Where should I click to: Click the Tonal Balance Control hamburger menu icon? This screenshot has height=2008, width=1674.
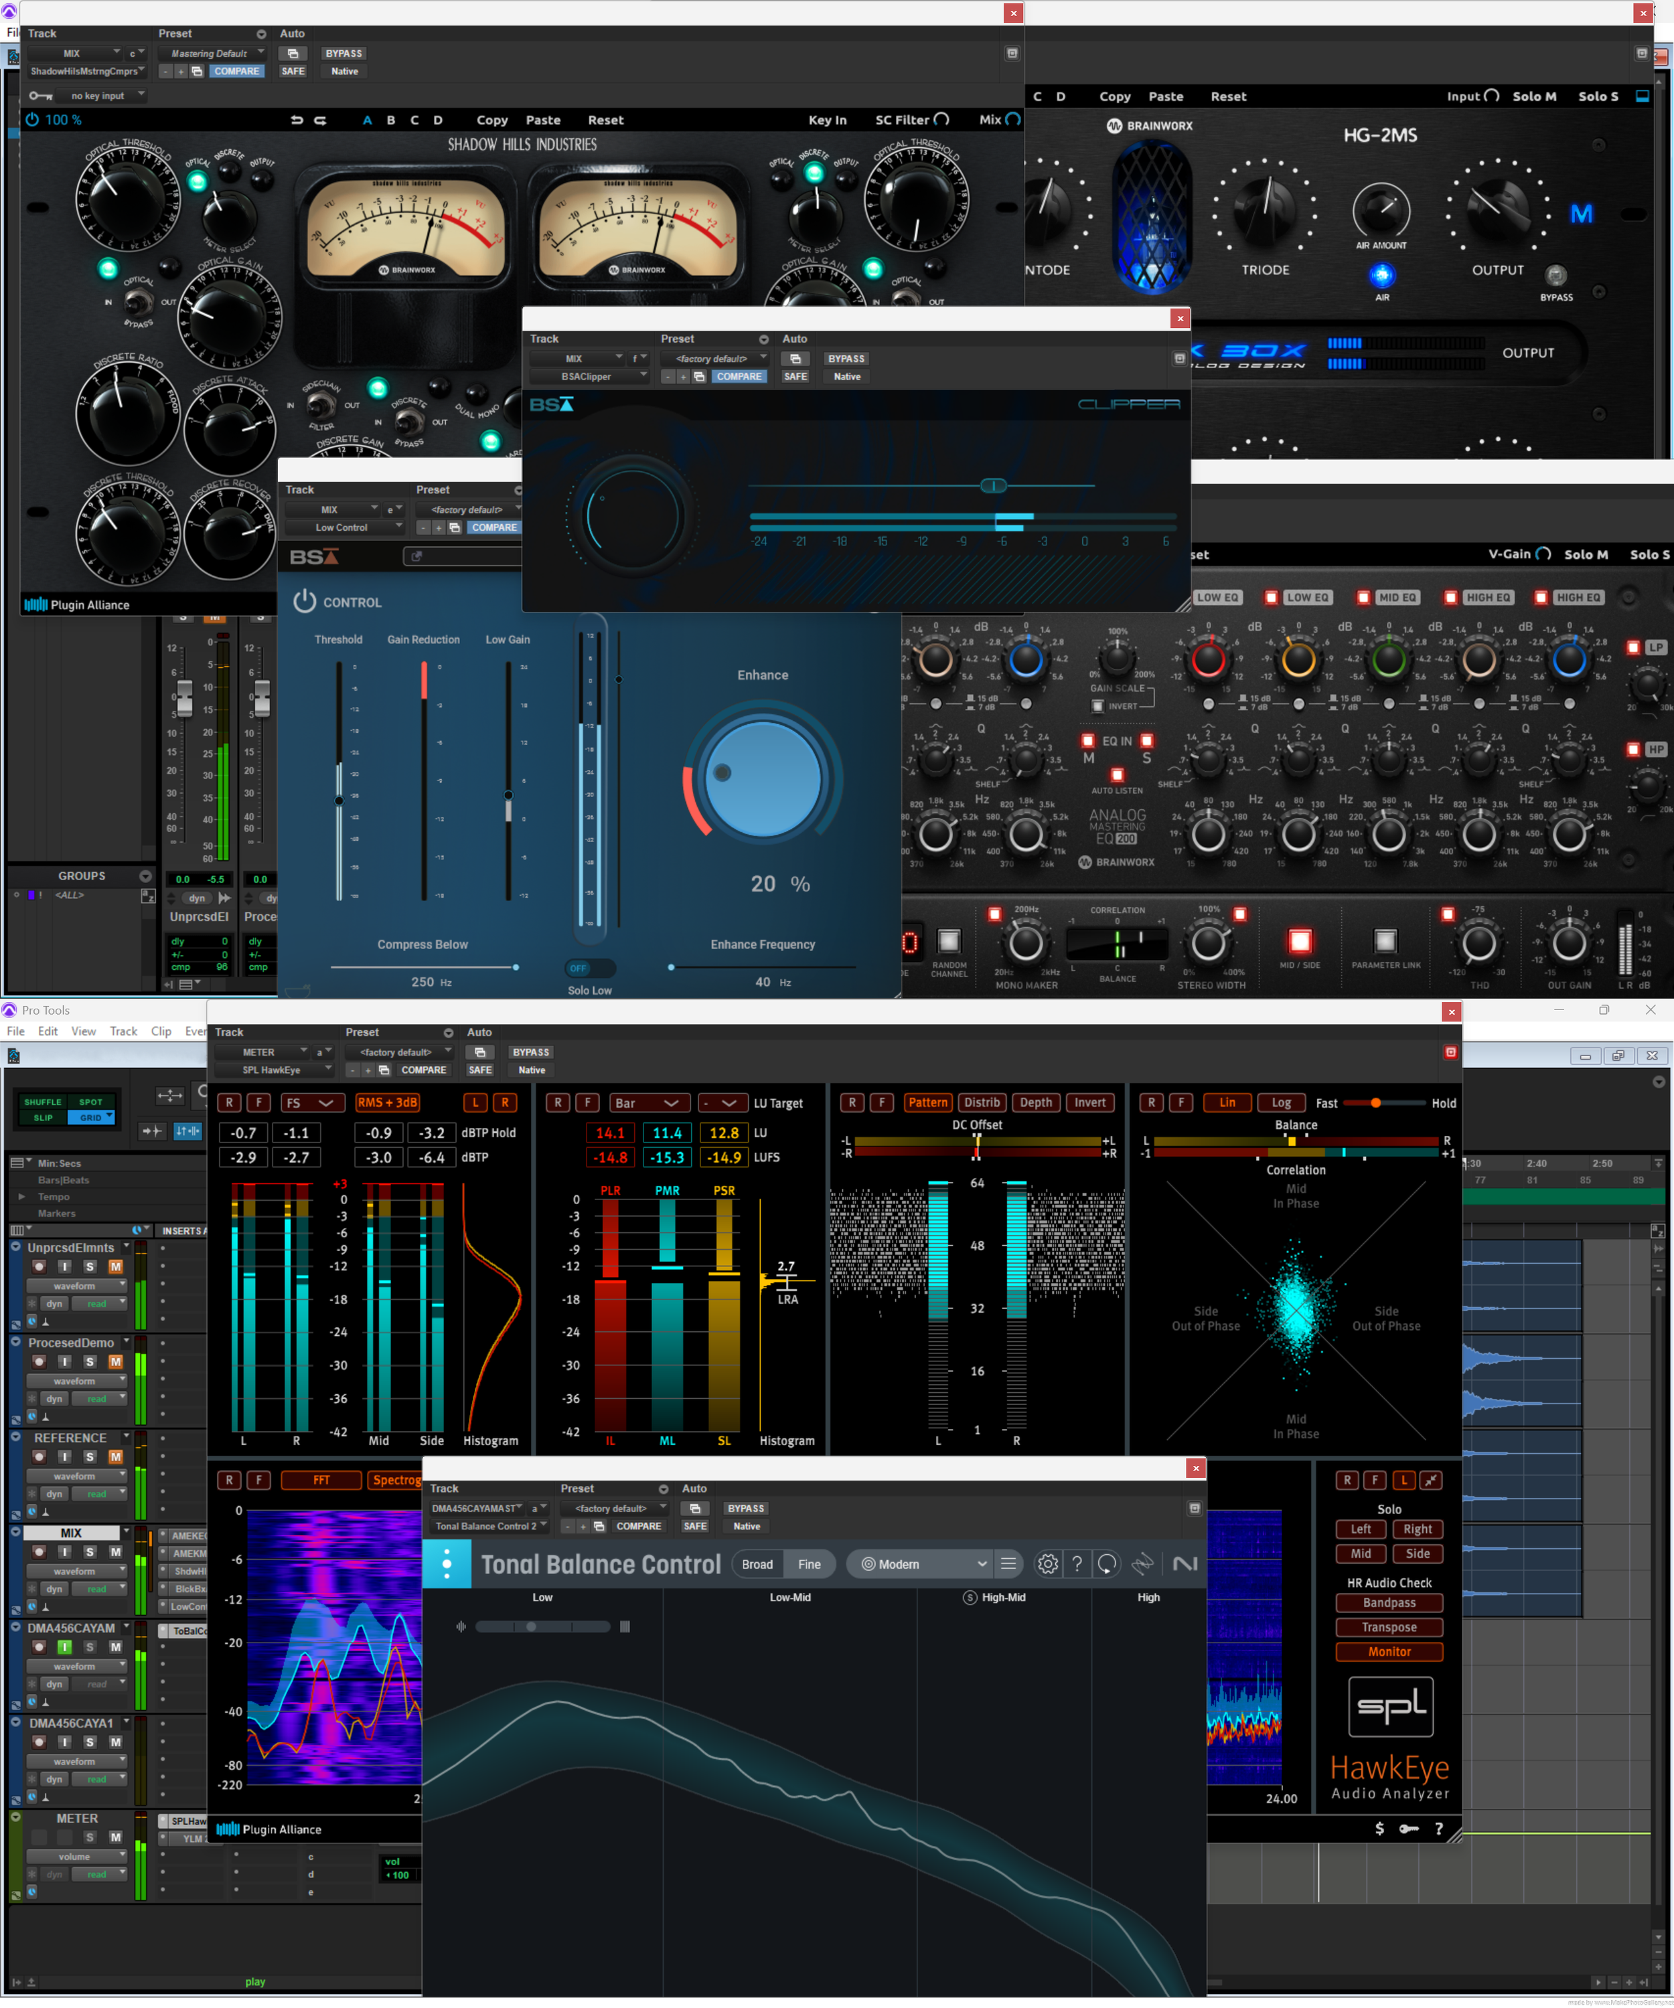click(1008, 1564)
